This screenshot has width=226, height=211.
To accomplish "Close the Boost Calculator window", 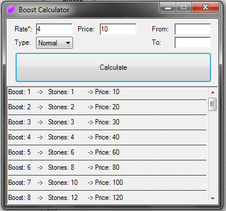I will point(205,8).
